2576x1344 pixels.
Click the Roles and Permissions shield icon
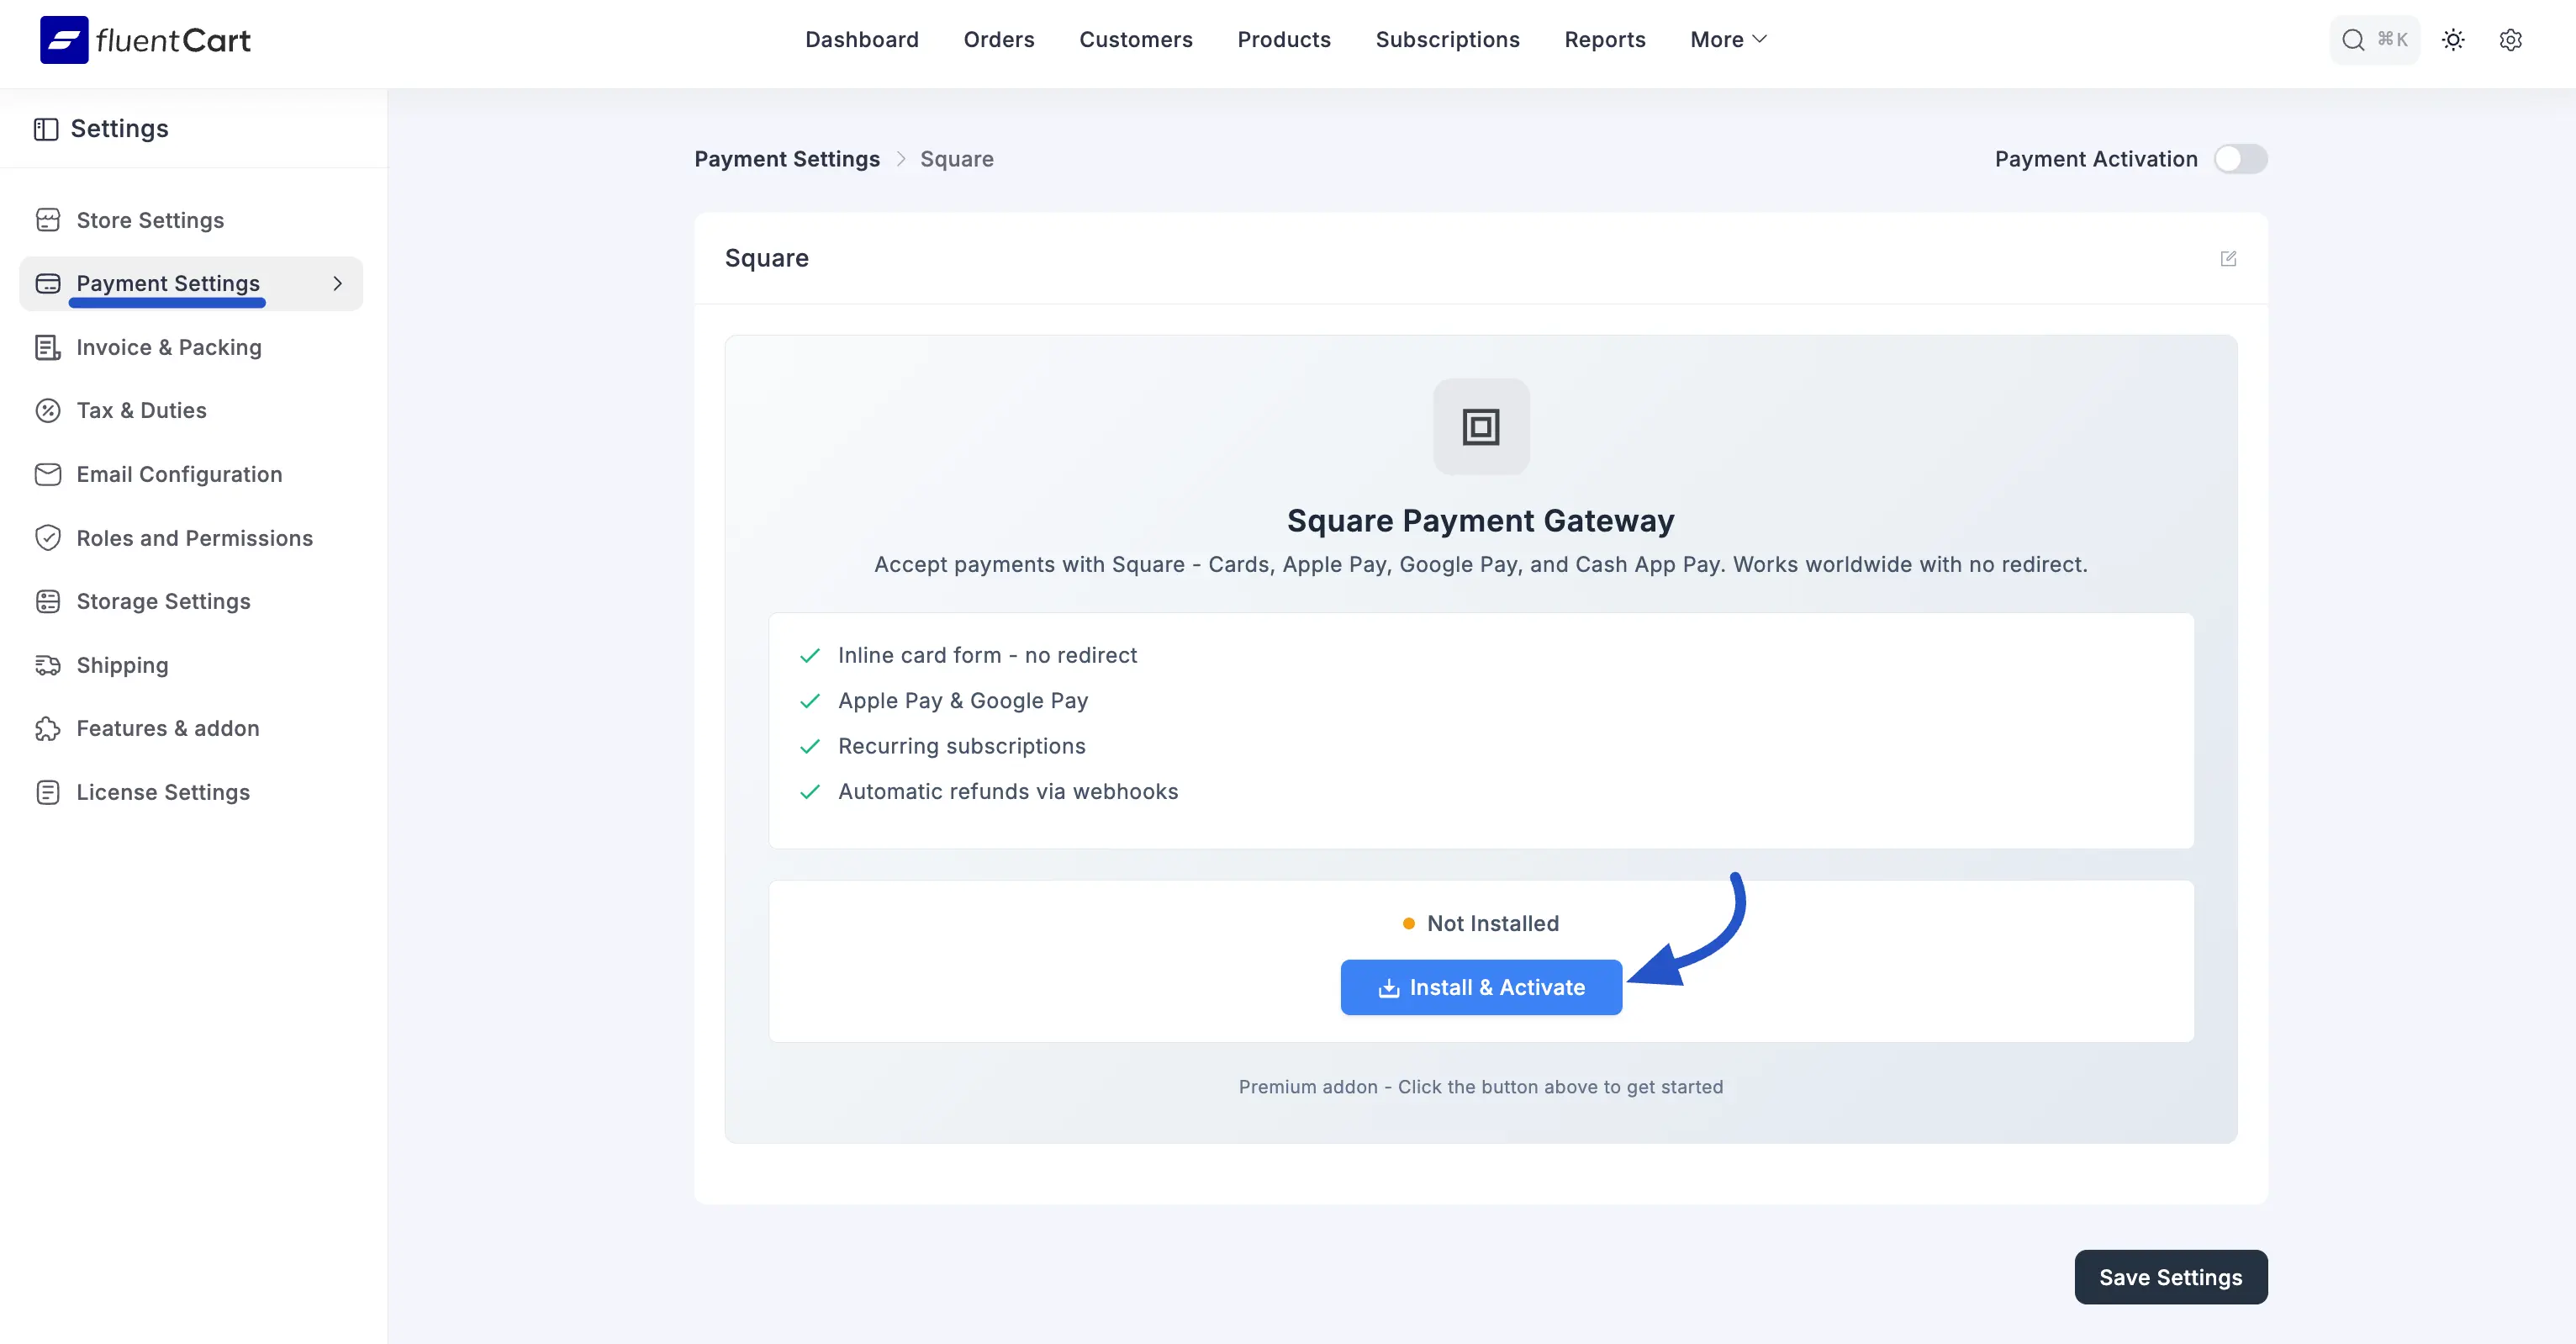click(x=47, y=537)
